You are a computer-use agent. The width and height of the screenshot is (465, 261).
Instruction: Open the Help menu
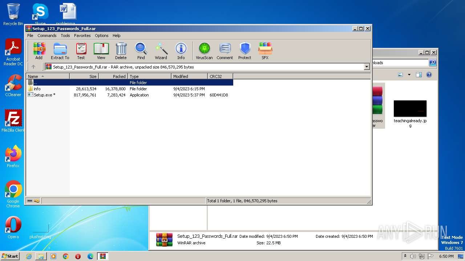116,36
